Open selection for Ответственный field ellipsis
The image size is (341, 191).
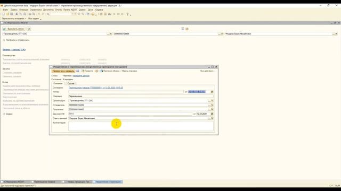tap(209, 118)
